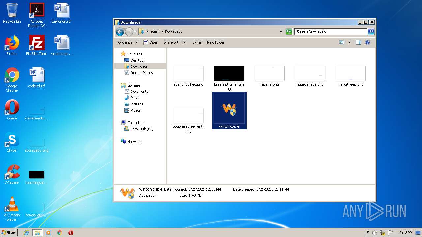Click the taskbar clock showing 12:12 PM

405,233
